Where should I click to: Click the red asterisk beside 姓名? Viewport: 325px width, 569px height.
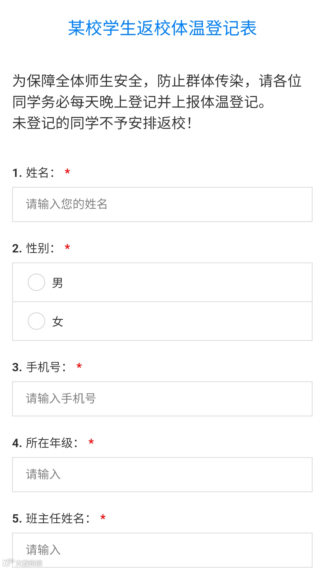(67, 172)
